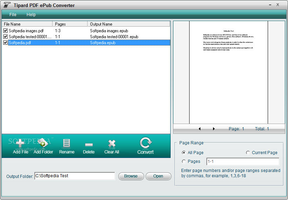Click the Open output folder button
Screen dimensions: 288x200
158,176
